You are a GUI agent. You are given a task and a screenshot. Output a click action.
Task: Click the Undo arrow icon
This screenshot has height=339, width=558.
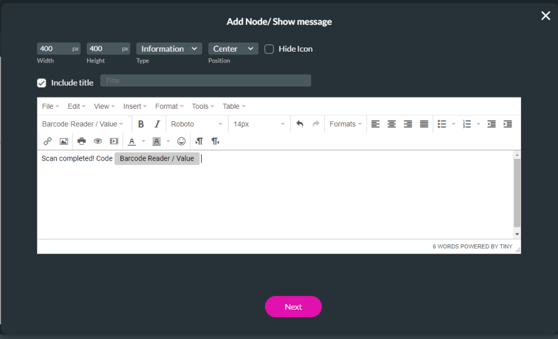click(300, 124)
